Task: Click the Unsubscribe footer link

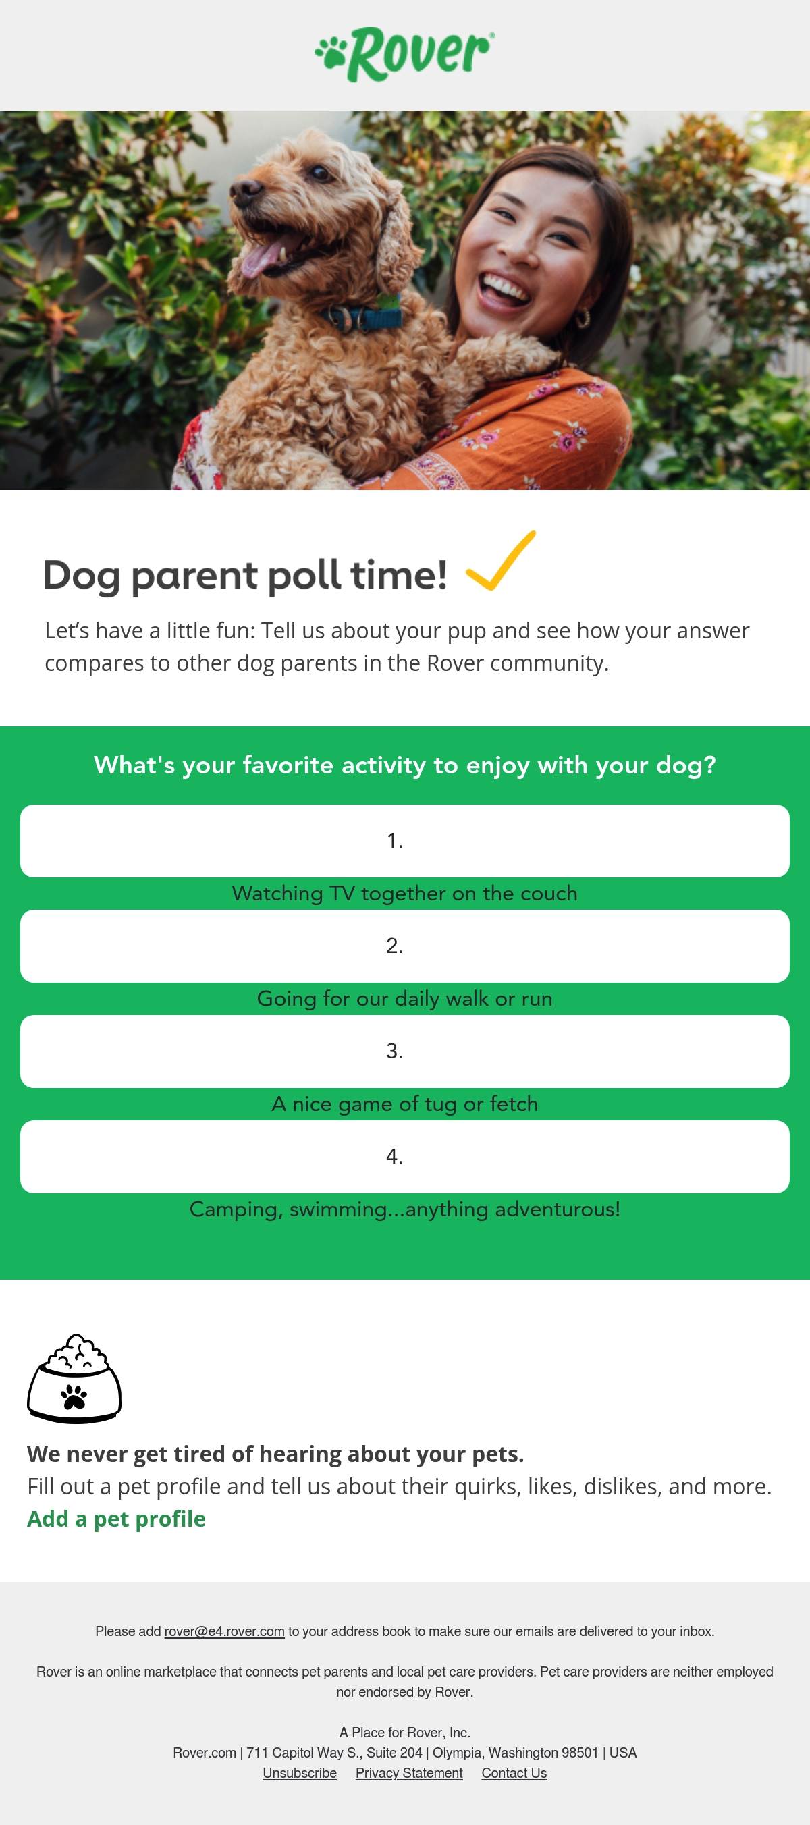Action: [x=300, y=1772]
